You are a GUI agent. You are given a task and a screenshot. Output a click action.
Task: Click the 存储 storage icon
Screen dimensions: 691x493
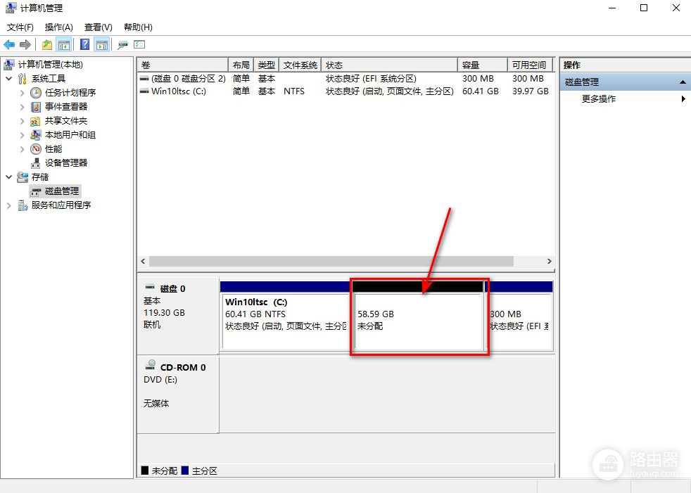pos(23,177)
